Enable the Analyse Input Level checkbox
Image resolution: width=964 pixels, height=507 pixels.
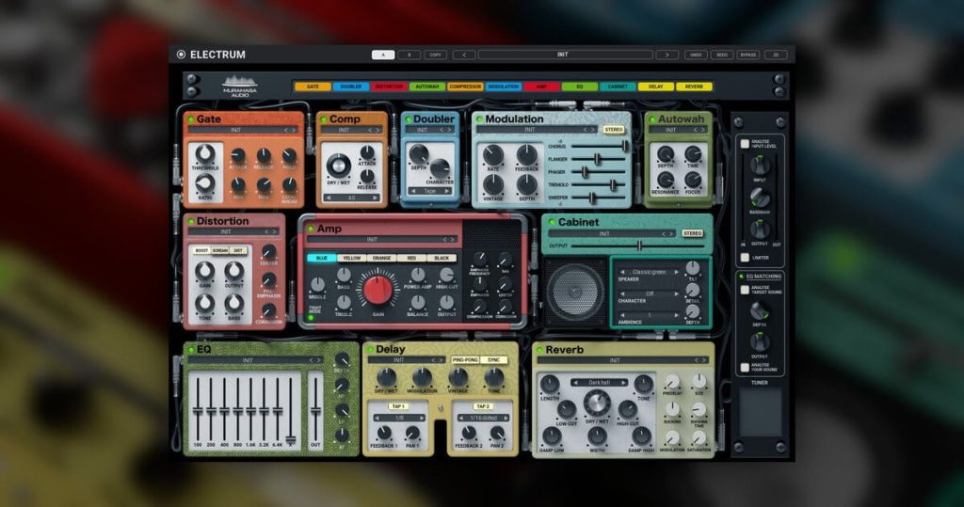coord(745,144)
